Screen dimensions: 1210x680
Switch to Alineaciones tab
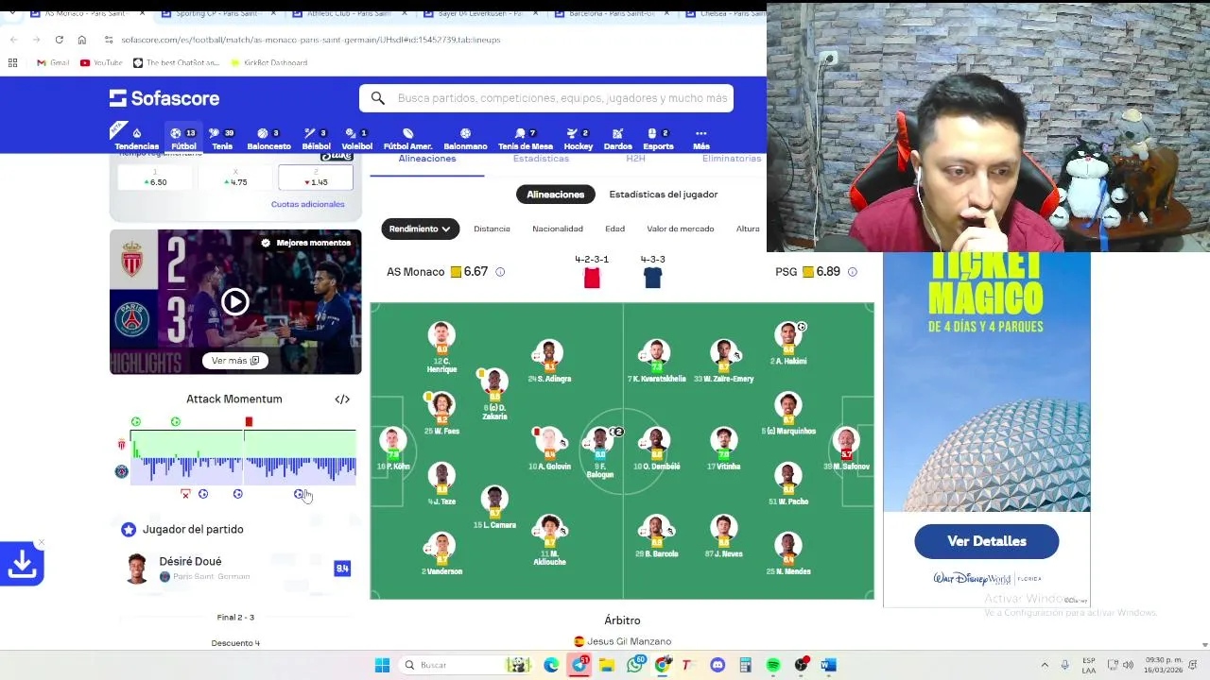tap(427, 160)
